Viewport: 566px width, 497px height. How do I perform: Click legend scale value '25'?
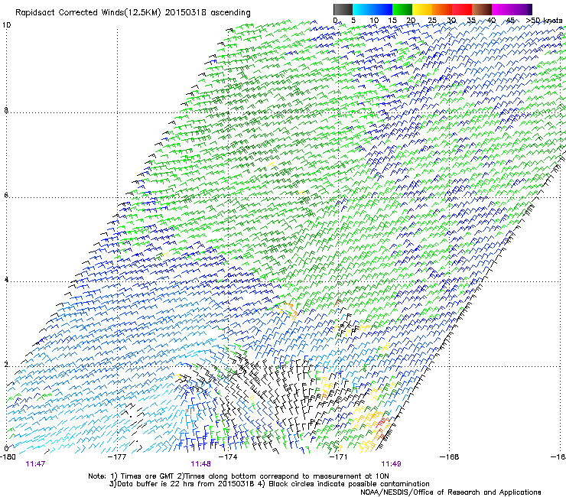(432, 20)
